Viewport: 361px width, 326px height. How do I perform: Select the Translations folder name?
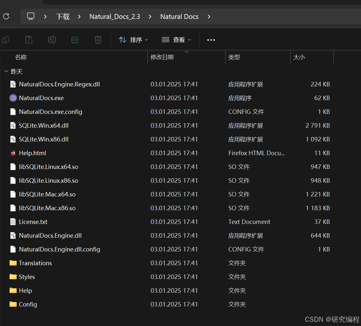[x=36, y=263]
